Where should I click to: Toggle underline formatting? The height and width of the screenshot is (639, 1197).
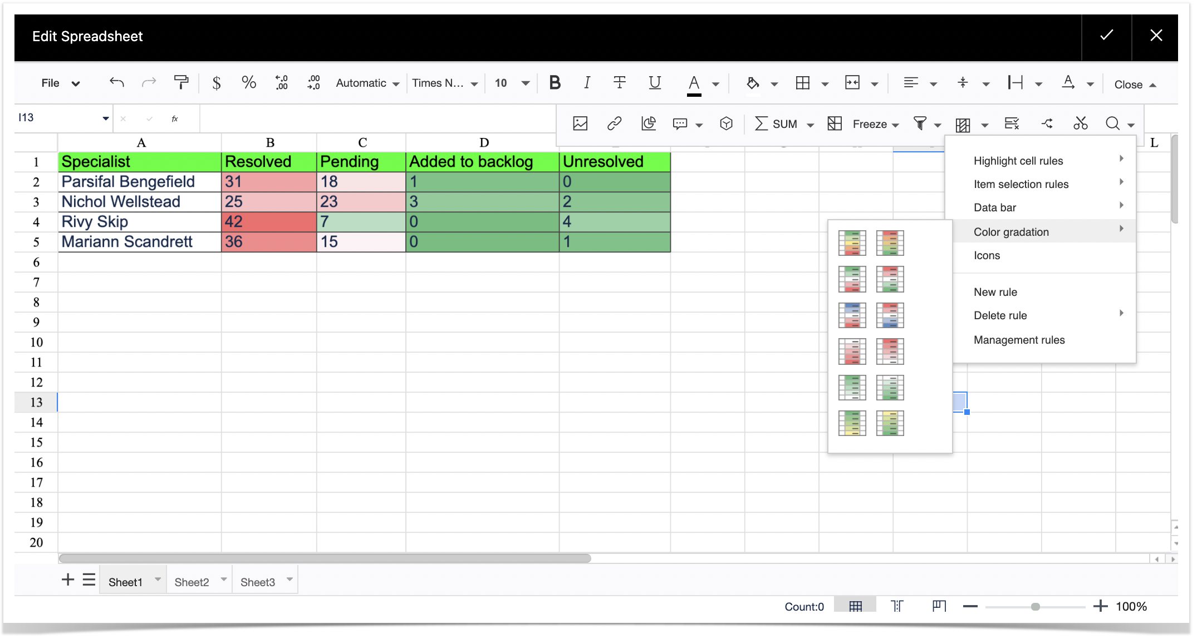[x=655, y=83]
